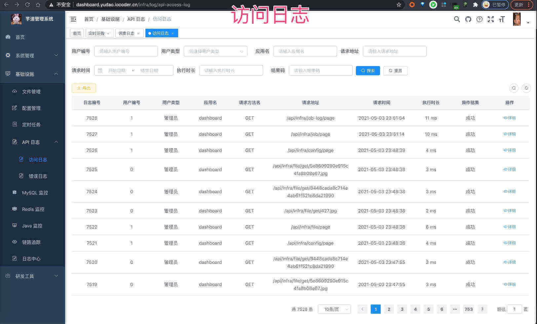The image size is (537, 324).
Task: Toggle fullscreen mode via the expand icon
Action: click(x=491, y=19)
